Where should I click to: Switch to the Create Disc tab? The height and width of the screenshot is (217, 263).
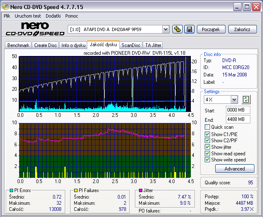coord(45,45)
